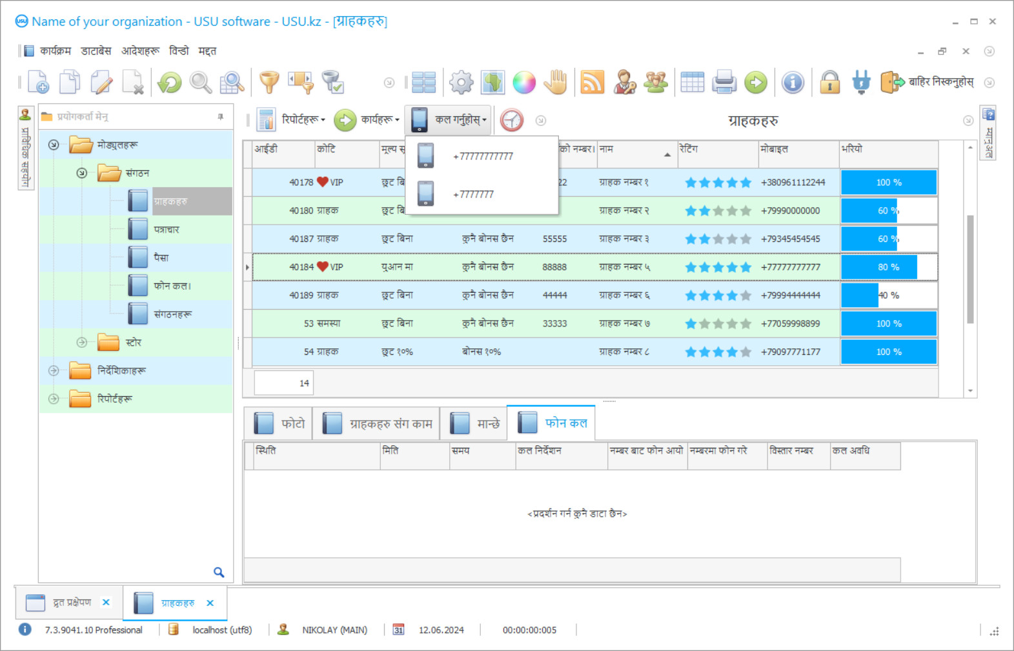Viewport: 1014px width, 651px height.
Task: Click the blue power plug icon
Action: (861, 82)
